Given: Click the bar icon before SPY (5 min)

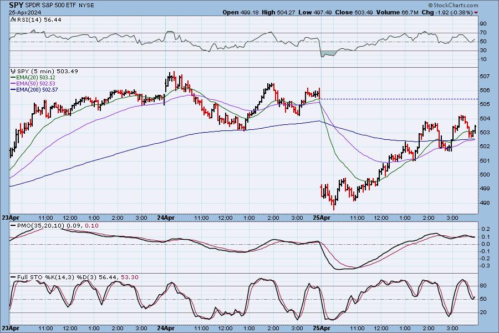Looking at the screenshot, I should [13, 71].
